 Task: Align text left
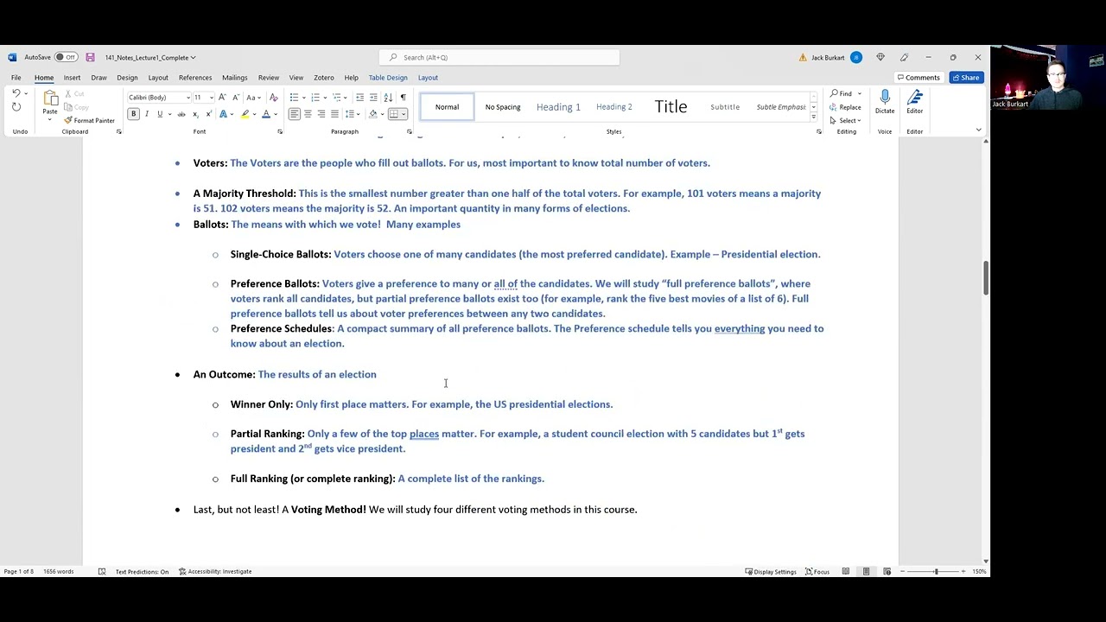pyautogui.click(x=294, y=114)
